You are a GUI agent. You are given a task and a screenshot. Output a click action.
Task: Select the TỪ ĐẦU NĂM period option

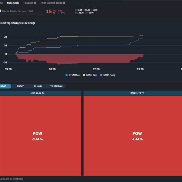(56, 86)
